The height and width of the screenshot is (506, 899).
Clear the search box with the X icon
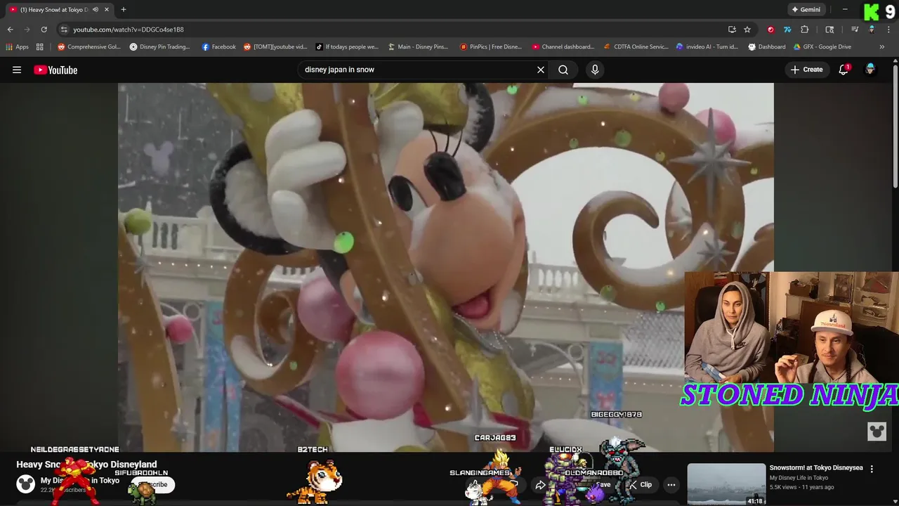pos(541,70)
